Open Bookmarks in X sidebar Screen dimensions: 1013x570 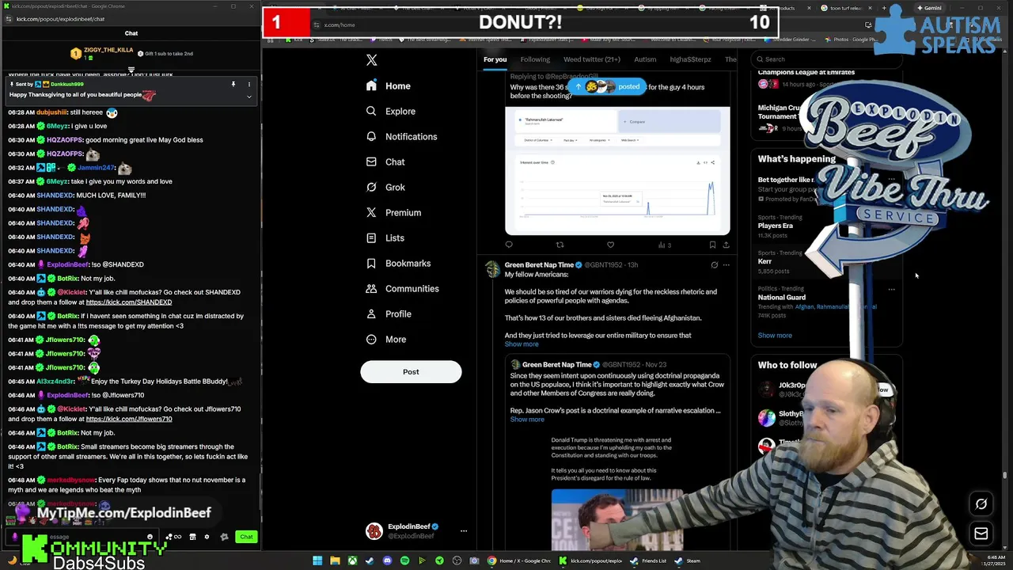[x=398, y=263]
